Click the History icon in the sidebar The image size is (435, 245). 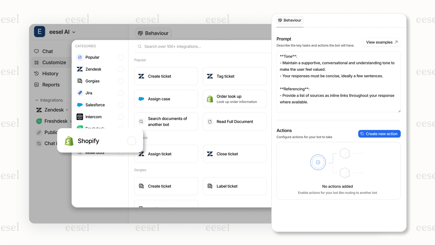(x=37, y=73)
